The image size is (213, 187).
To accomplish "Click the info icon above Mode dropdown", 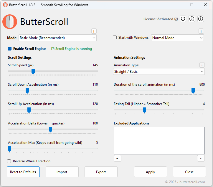I will click(x=94, y=31).
